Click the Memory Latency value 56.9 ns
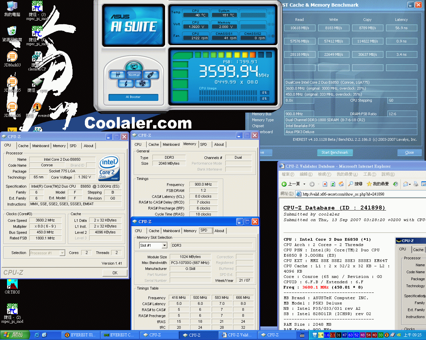426x340 pixels. pos(401,28)
